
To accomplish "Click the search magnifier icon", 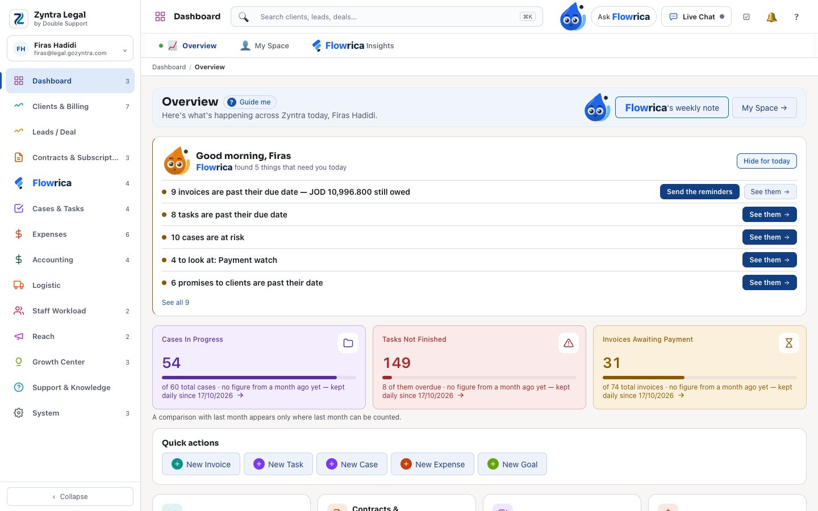I will pyautogui.click(x=244, y=17).
